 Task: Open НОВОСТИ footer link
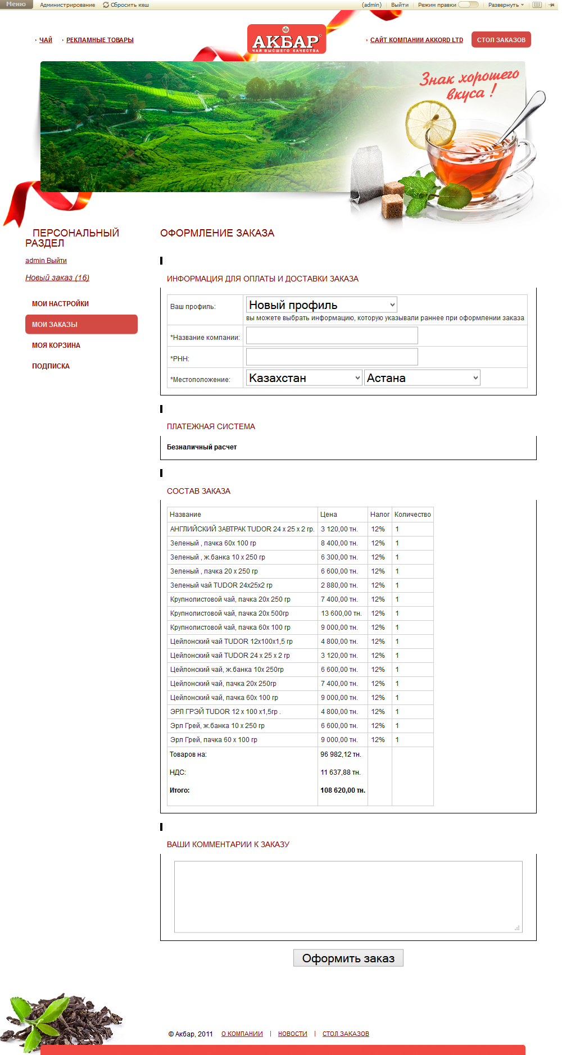coord(293,1034)
